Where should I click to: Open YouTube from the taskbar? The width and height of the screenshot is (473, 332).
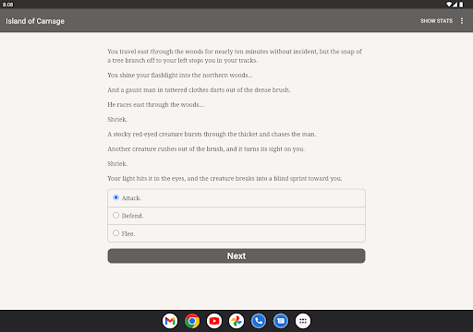click(x=214, y=321)
